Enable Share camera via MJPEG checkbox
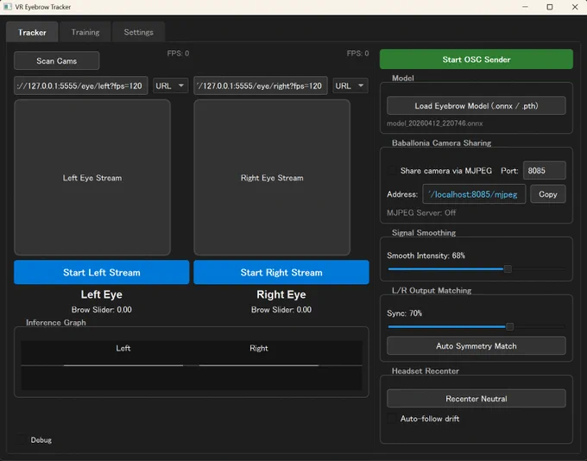The width and height of the screenshot is (587, 461). click(392, 171)
